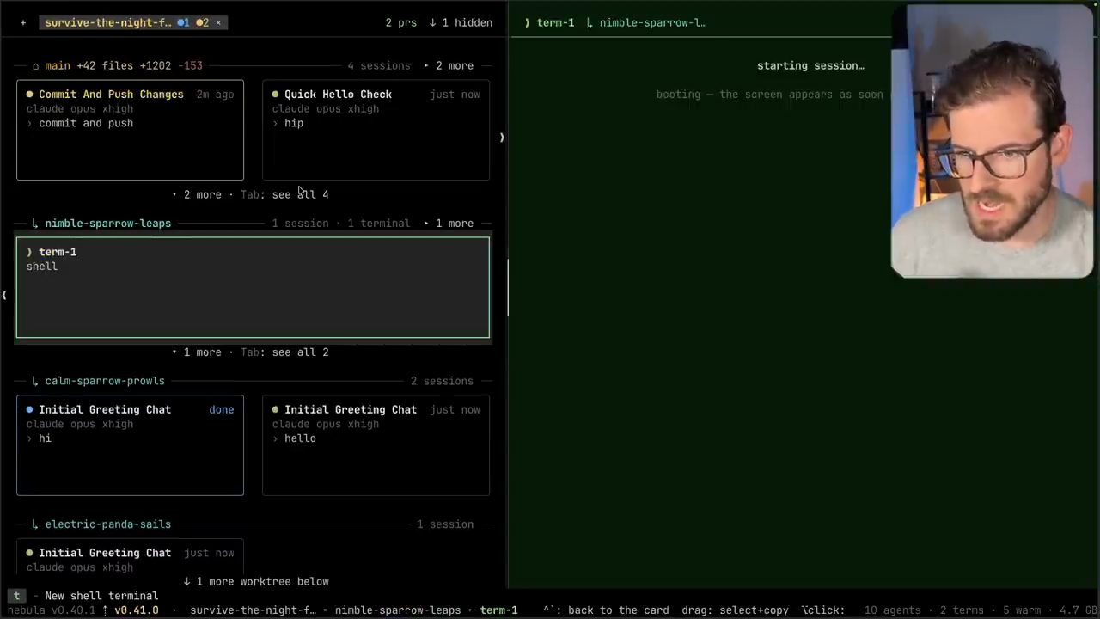Add a new project tab with plus icon
The width and height of the screenshot is (1100, 619).
click(x=23, y=23)
